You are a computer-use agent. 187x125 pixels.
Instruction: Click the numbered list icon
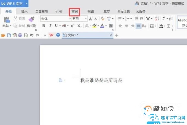(x=127, y=19)
